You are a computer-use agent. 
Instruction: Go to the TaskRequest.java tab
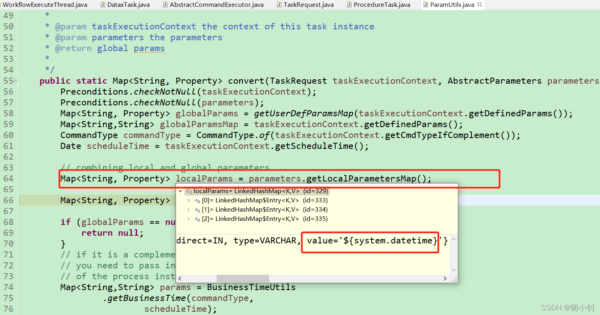pos(305,5)
